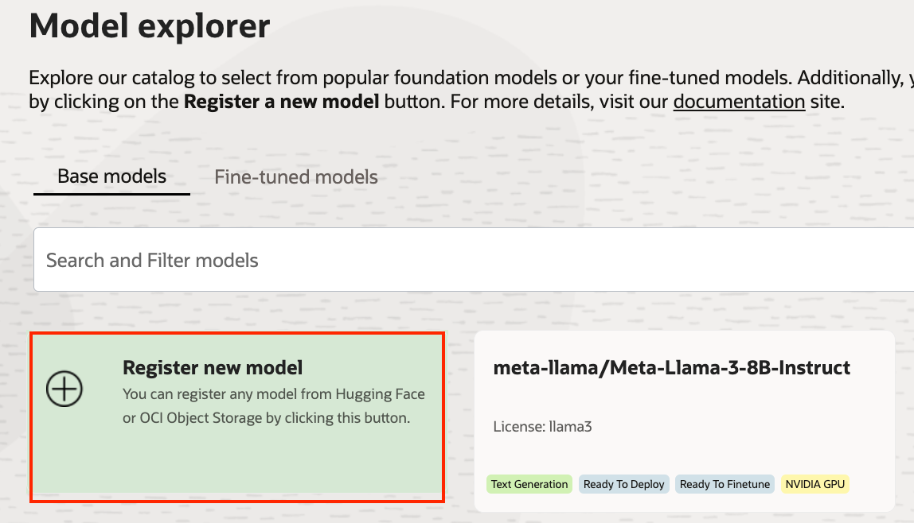Select the NVIDIA GPU tag
This screenshot has height=523, width=914.
[x=814, y=484]
